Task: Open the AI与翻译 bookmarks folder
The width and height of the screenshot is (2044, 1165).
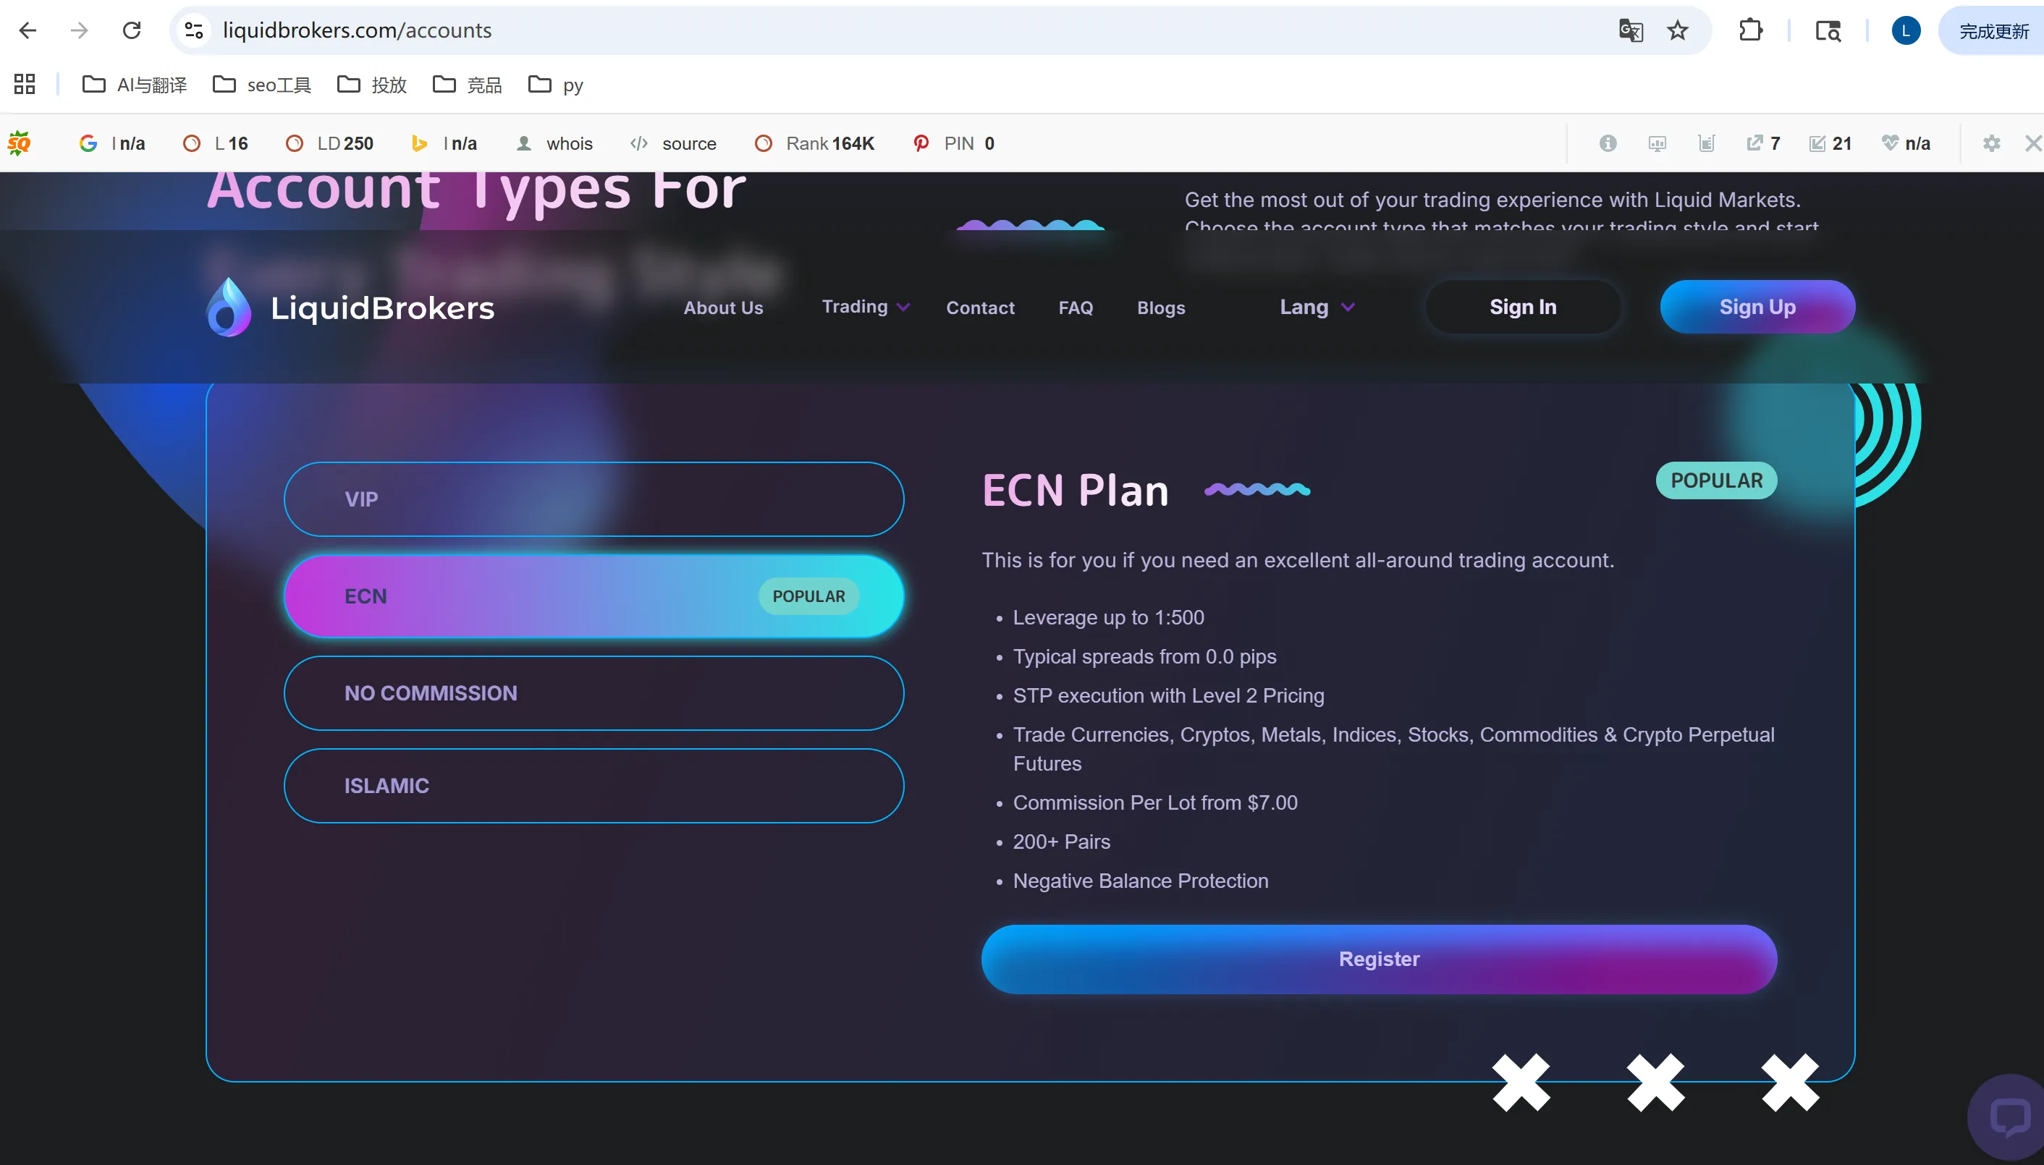Action: click(x=135, y=84)
